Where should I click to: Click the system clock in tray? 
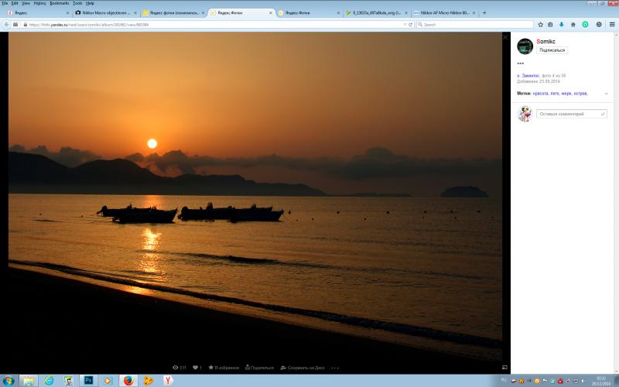click(601, 381)
